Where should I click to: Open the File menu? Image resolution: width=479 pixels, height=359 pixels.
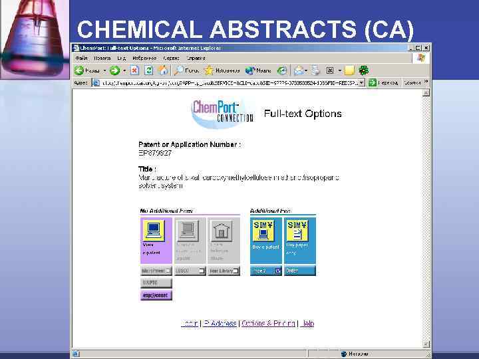point(82,58)
